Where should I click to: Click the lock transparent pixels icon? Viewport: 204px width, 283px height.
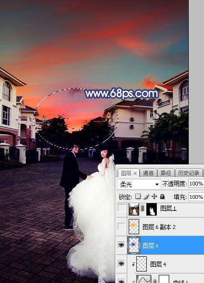pos(138,196)
